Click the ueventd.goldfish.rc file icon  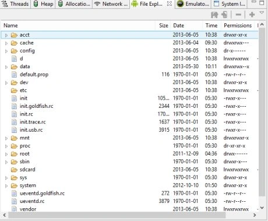[x=14, y=194]
